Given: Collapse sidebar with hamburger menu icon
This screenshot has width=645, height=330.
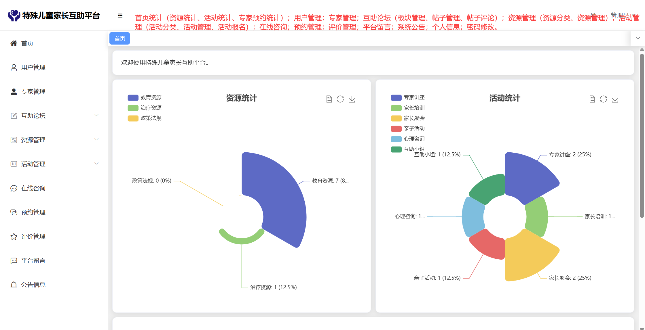Looking at the screenshot, I should (120, 16).
